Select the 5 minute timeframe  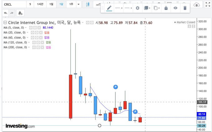pyautogui.click(x=30, y=4)
